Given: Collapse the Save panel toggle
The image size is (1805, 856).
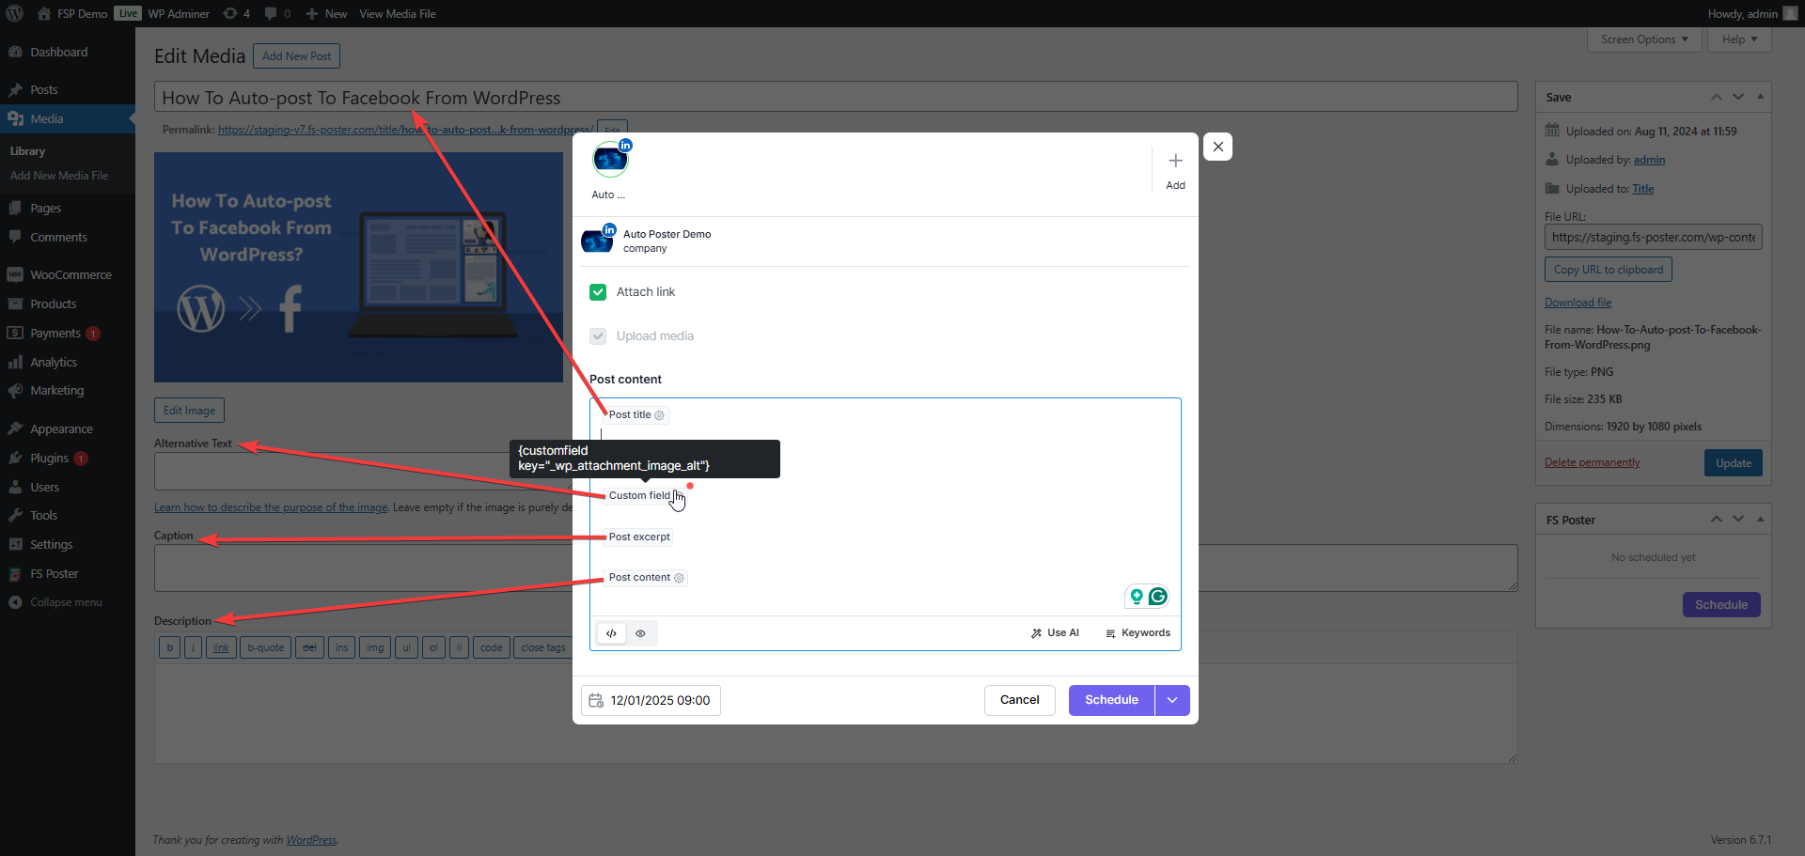Looking at the screenshot, I should [1760, 98].
